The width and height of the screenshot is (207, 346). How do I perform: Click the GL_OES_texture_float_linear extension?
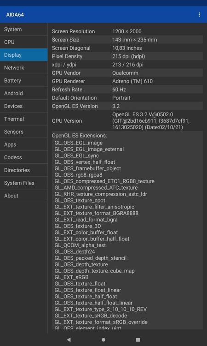(88, 290)
